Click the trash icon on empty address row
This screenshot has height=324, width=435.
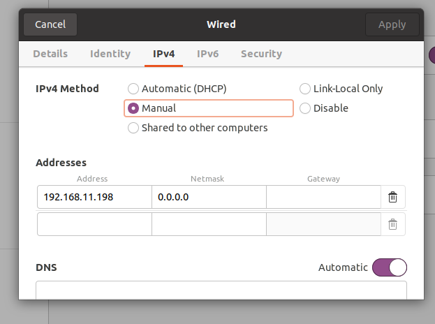point(392,224)
